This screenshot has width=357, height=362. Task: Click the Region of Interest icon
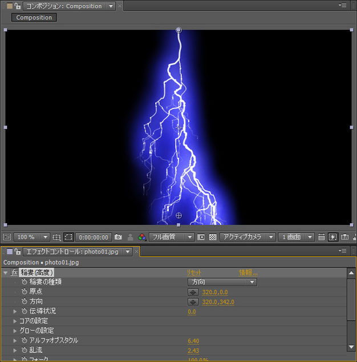click(x=201, y=237)
